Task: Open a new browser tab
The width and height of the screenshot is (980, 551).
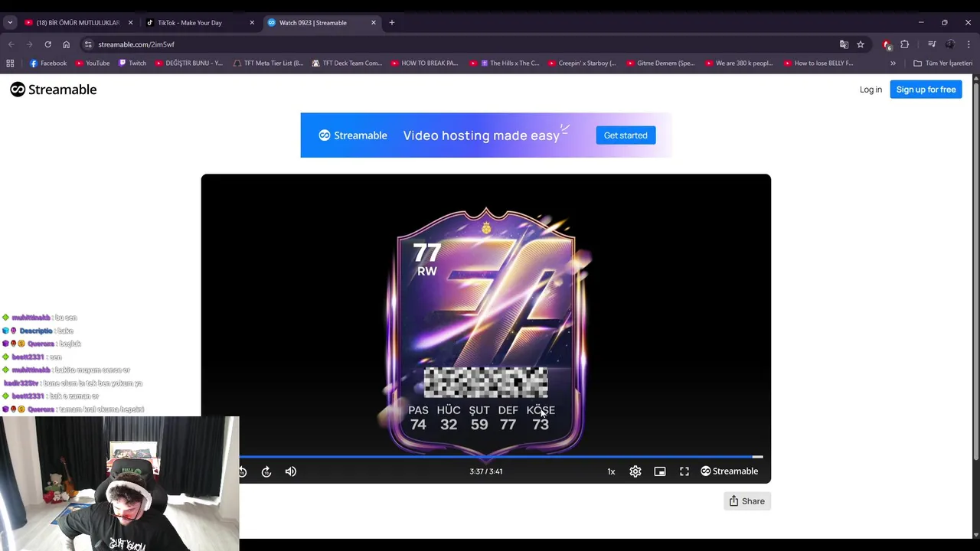Action: [x=392, y=23]
